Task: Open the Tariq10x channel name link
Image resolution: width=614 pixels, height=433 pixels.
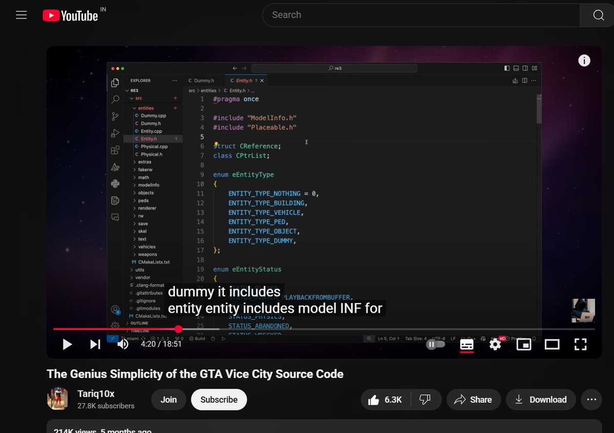Action: click(96, 394)
